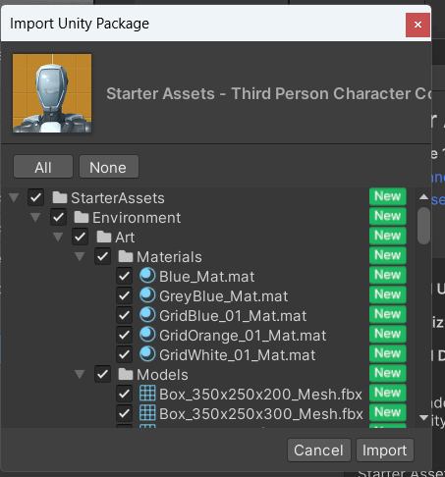Select the Box_350x250x300_Mesh.fbx file name
The height and width of the screenshot is (477, 445).
click(261, 414)
